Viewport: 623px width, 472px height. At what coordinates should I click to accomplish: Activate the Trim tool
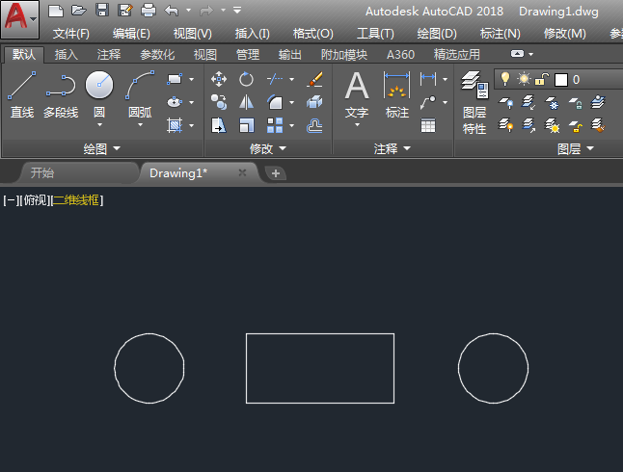(275, 79)
